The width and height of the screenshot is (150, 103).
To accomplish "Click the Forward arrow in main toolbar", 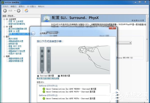I will tap(18, 11).
